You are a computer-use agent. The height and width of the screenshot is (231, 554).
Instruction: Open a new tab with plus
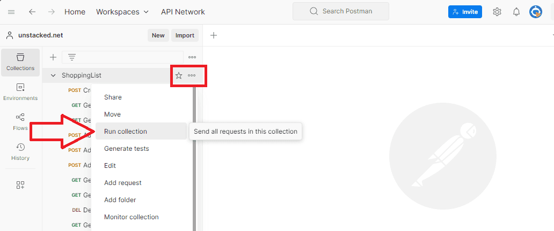pos(214,35)
